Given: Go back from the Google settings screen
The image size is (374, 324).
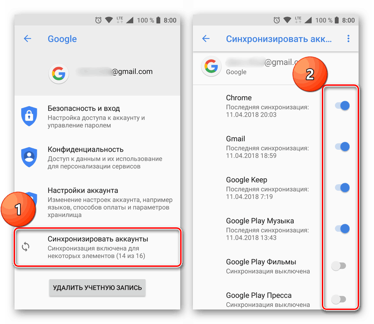Looking at the screenshot, I should click(x=27, y=39).
